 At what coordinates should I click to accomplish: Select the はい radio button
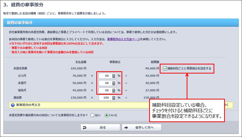click(92, 115)
